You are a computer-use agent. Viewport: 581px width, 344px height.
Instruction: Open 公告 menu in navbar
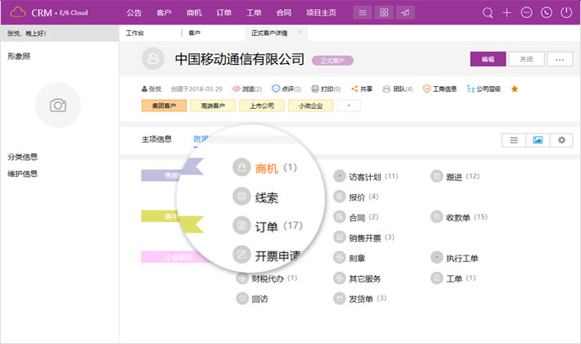tap(134, 13)
